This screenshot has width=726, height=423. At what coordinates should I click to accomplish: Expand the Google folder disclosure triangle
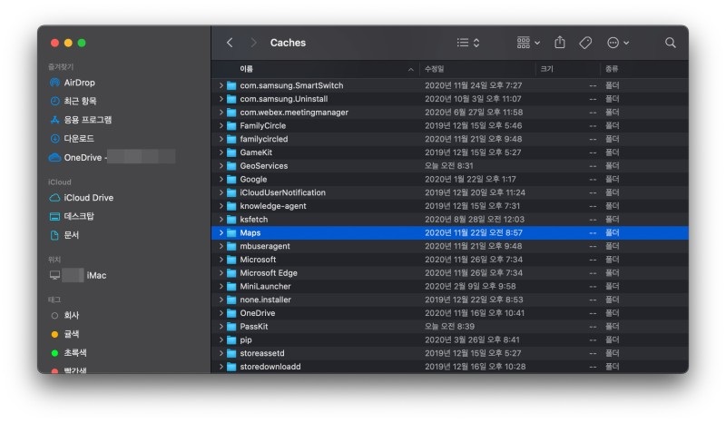tap(221, 180)
